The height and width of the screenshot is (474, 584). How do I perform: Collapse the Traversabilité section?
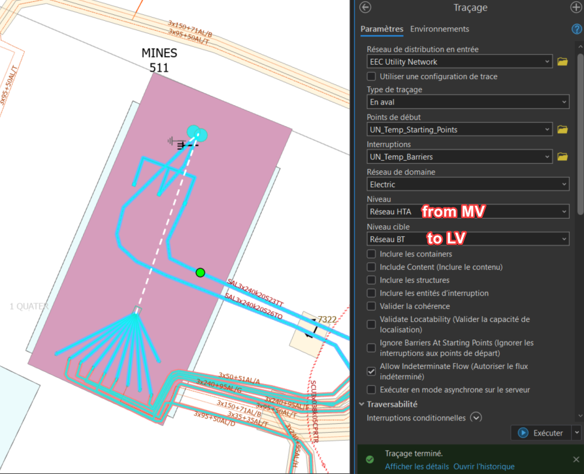pyautogui.click(x=361, y=404)
